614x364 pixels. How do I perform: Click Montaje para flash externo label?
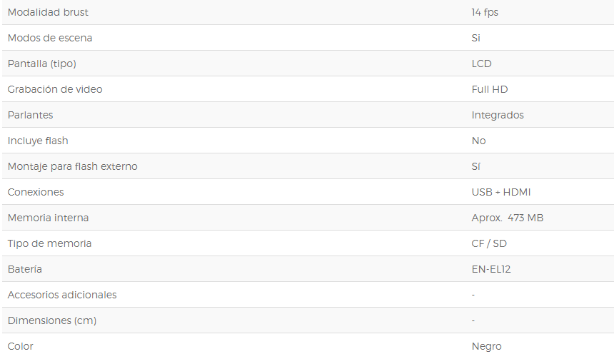(72, 167)
